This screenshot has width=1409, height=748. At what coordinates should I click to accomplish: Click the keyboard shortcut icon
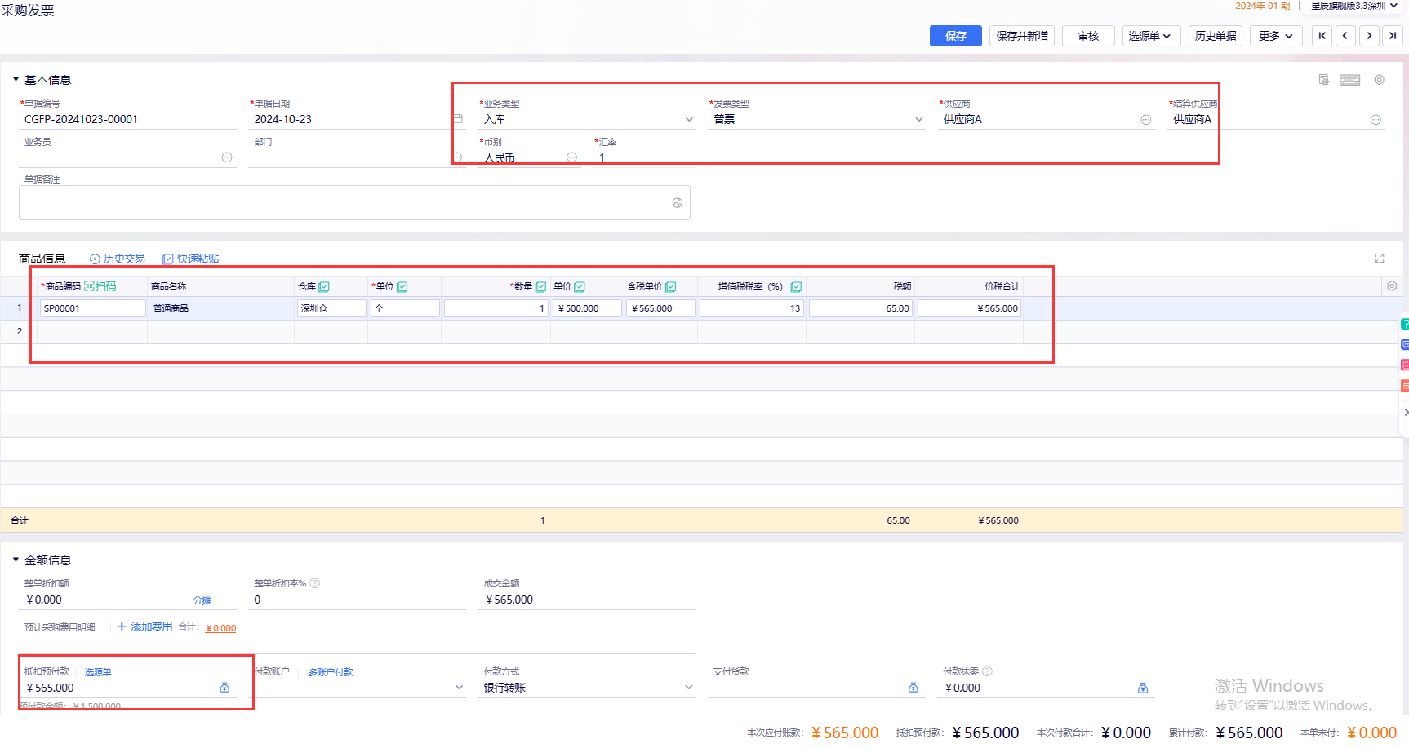(x=1350, y=79)
